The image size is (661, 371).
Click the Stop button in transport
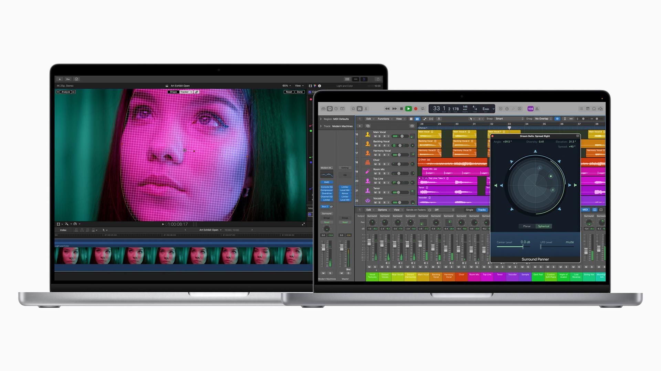tap(401, 109)
